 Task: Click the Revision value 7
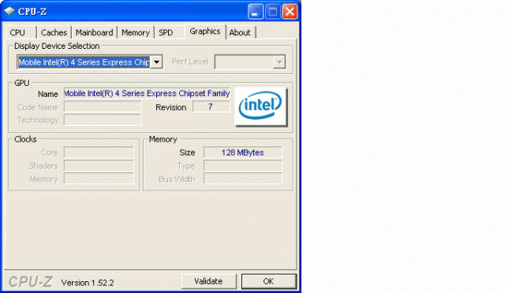[x=211, y=106]
